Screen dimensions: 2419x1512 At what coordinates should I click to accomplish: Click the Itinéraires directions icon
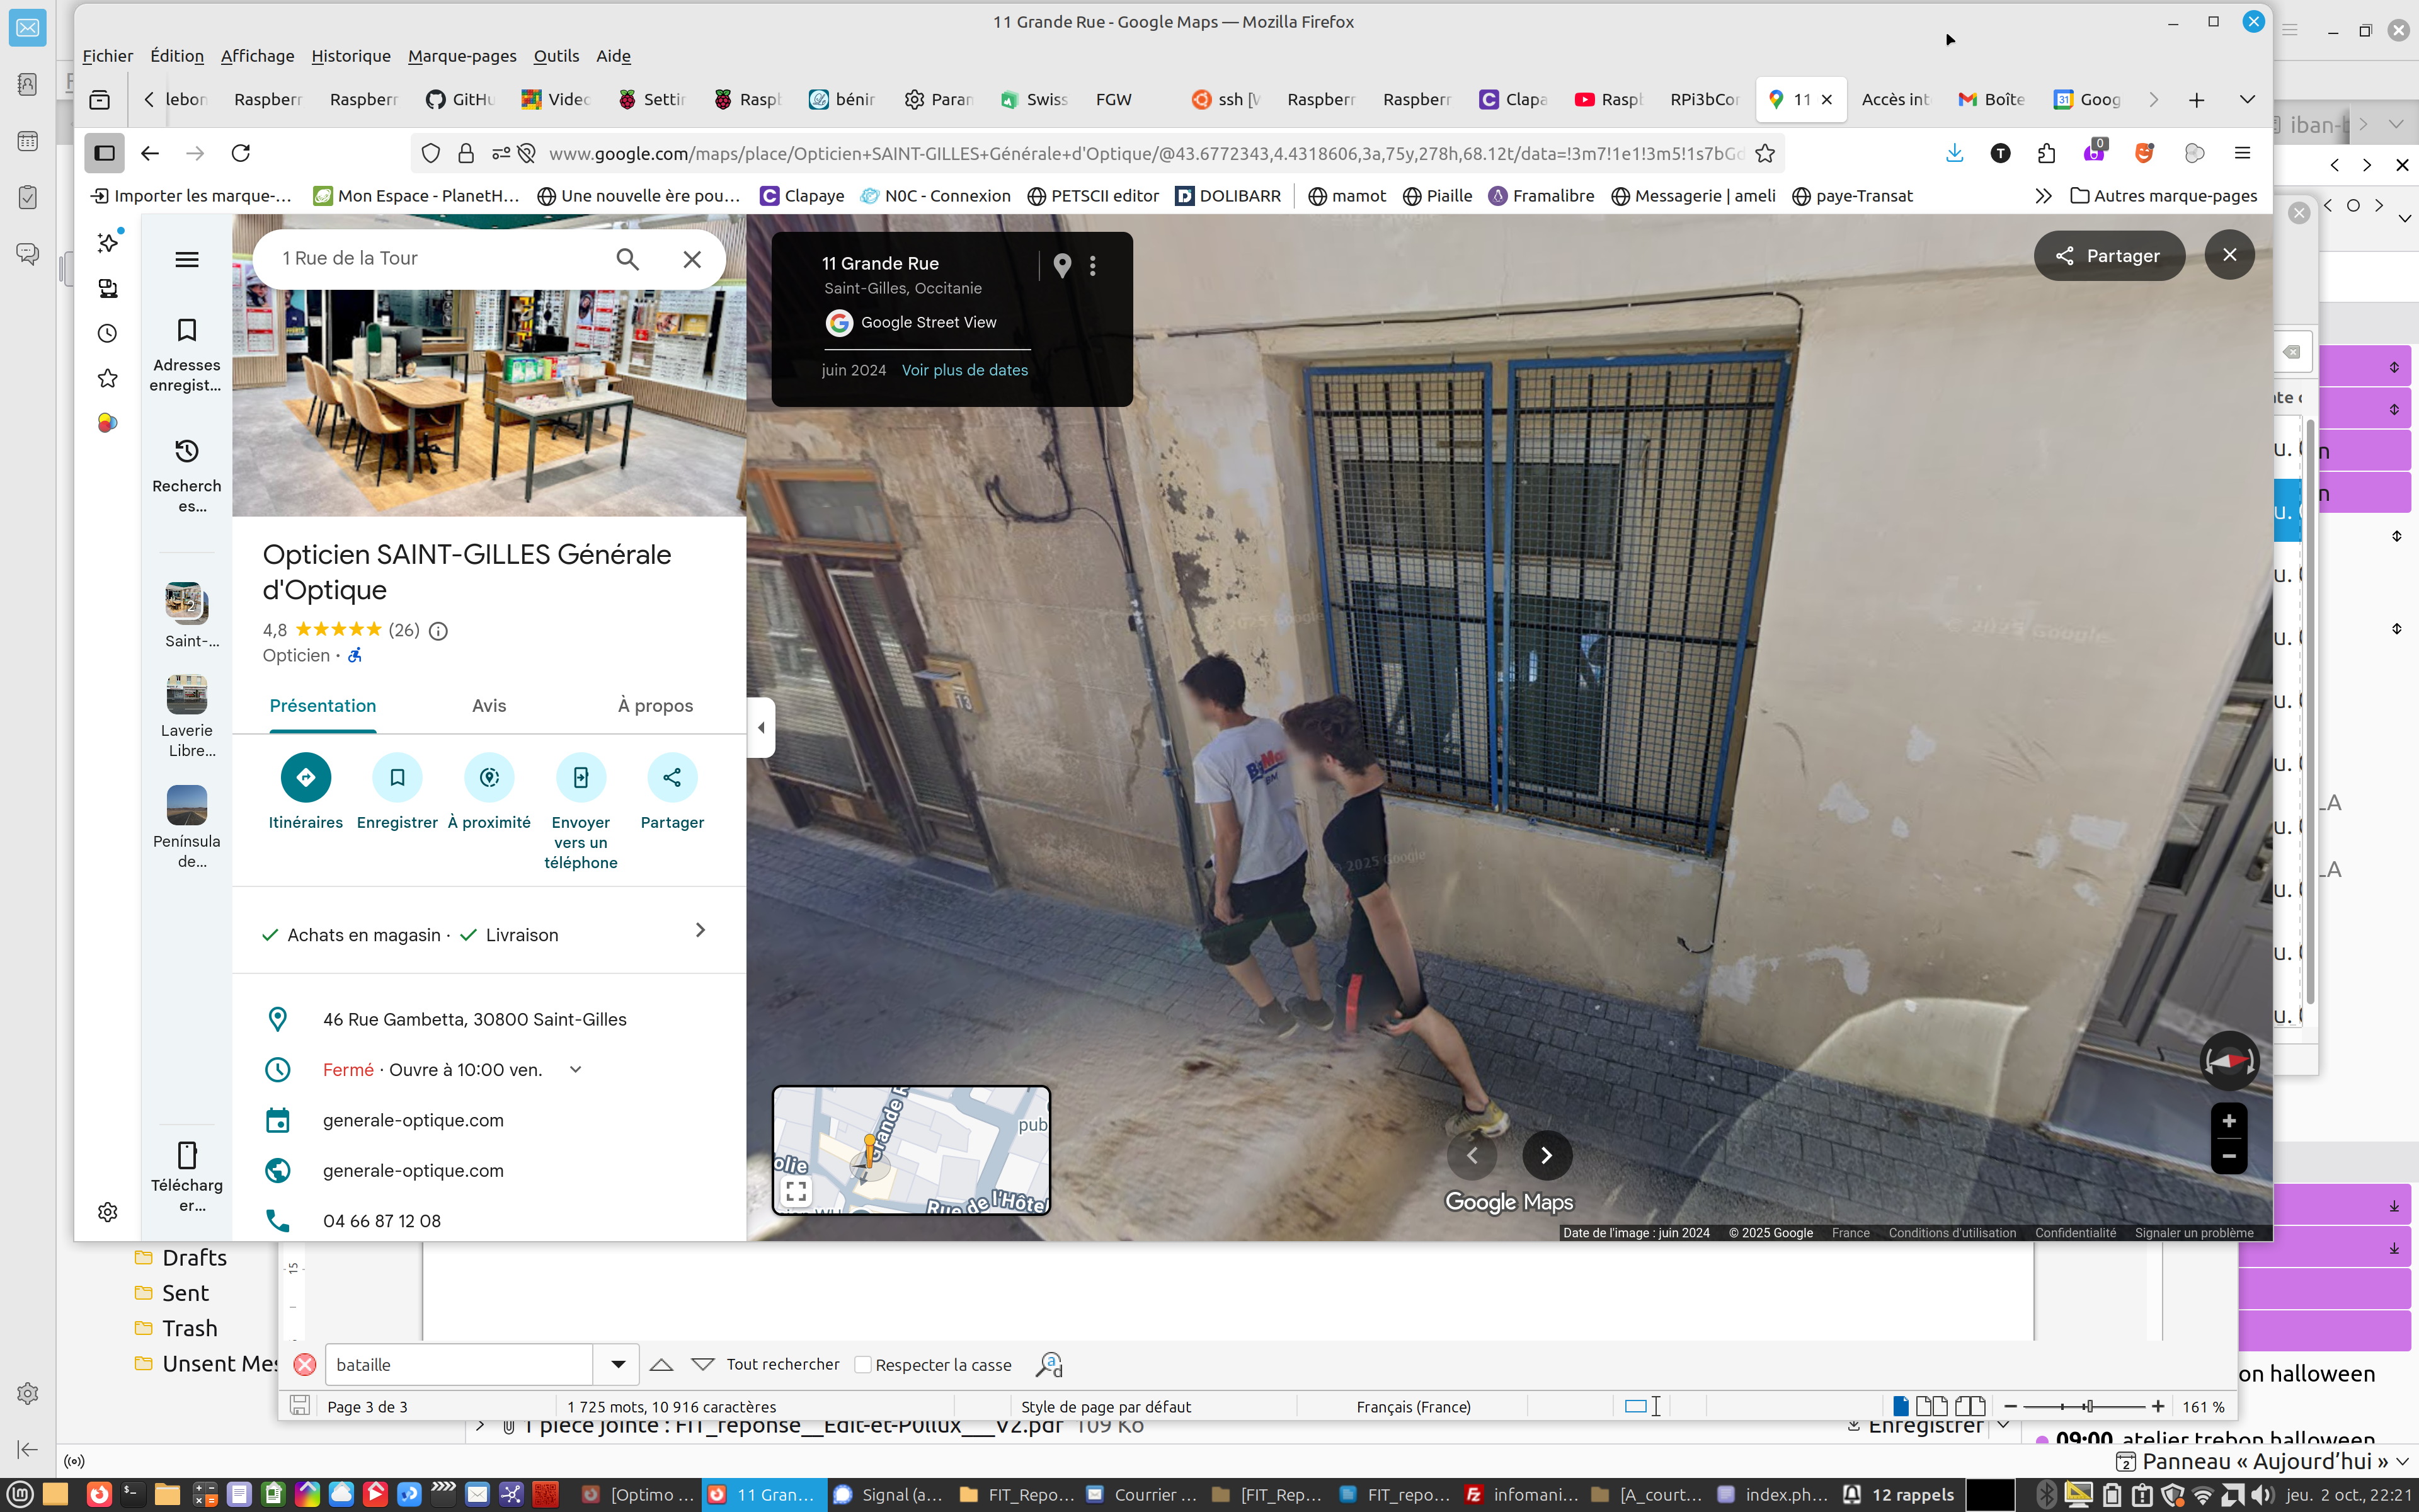pos(306,777)
